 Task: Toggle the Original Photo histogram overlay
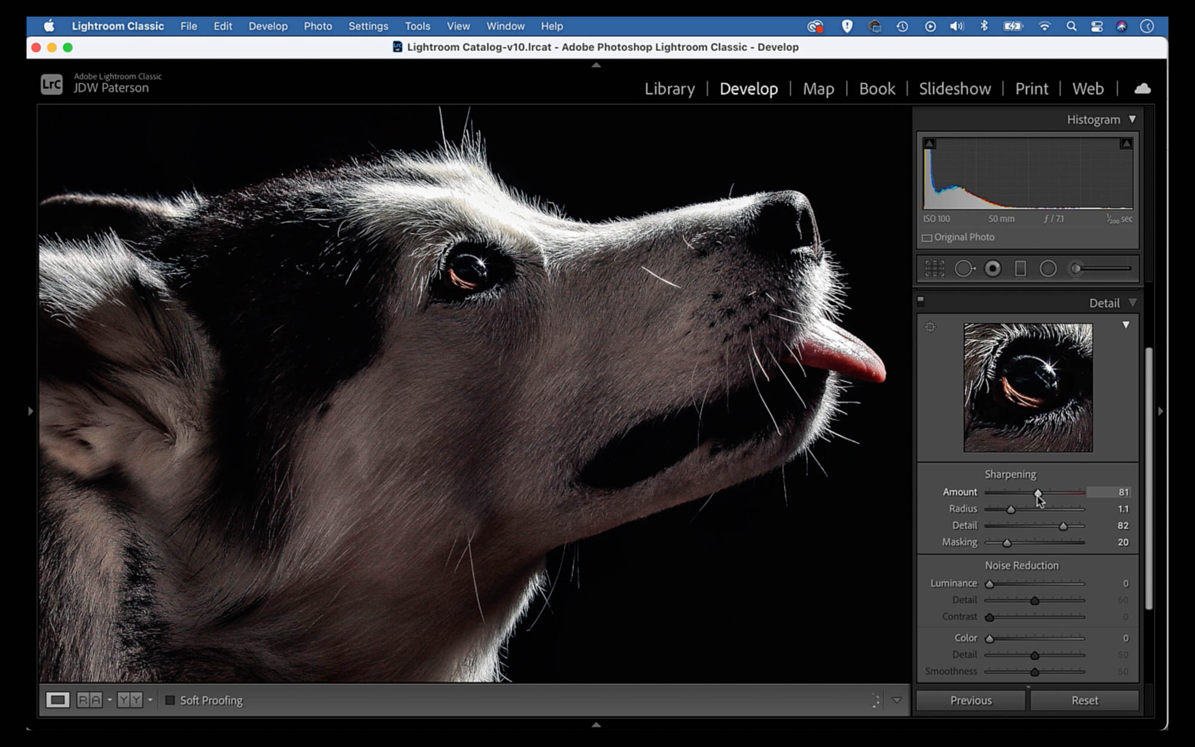coord(927,237)
